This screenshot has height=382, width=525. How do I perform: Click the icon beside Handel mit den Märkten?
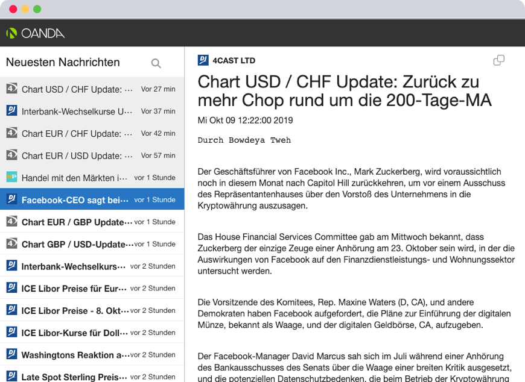[x=11, y=177]
